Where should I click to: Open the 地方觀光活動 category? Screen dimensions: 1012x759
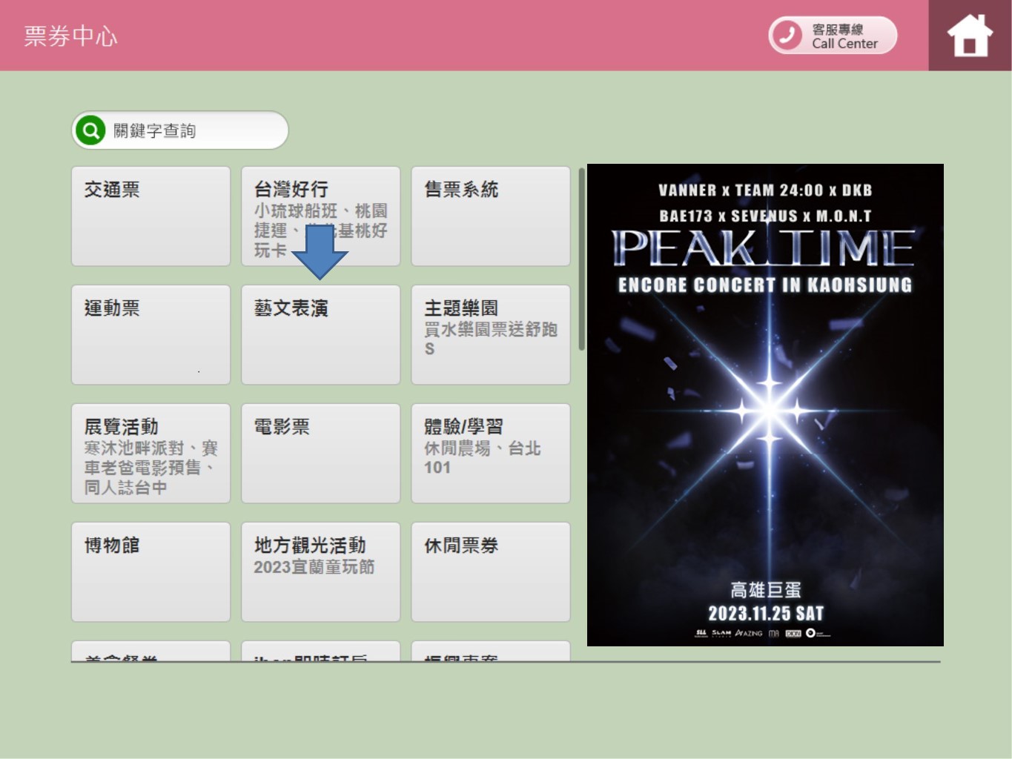point(320,572)
